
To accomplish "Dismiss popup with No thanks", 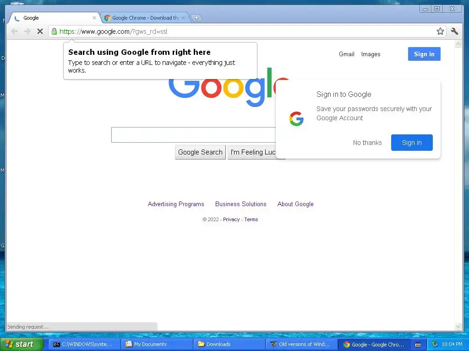I will coord(367,143).
